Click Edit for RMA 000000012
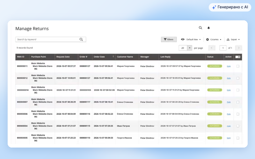Screen dimensions: 255x159 coord(229,78)
